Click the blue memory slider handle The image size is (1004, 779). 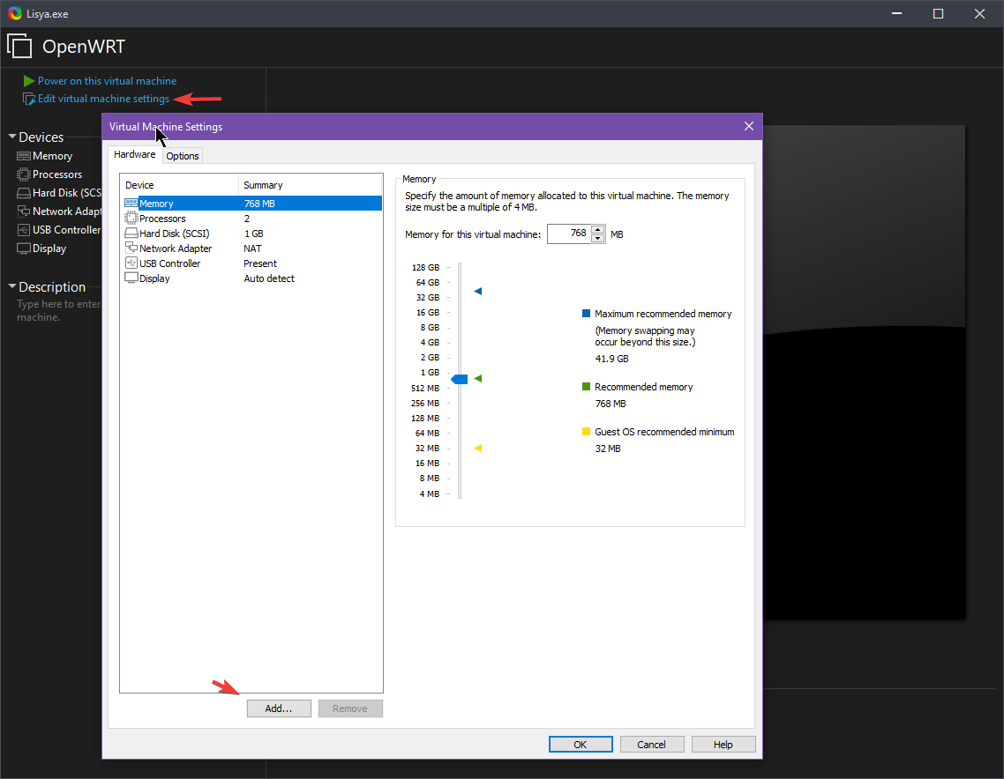point(459,379)
